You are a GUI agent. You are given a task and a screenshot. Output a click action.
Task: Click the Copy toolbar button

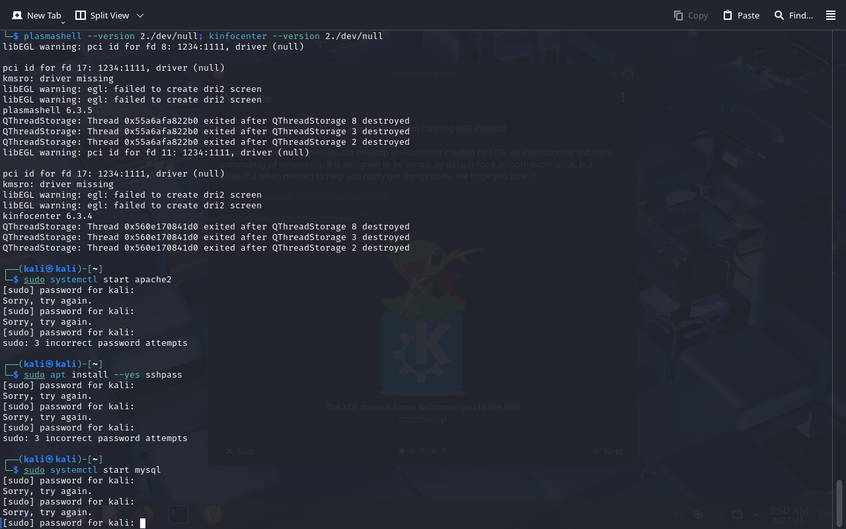pyautogui.click(x=691, y=15)
